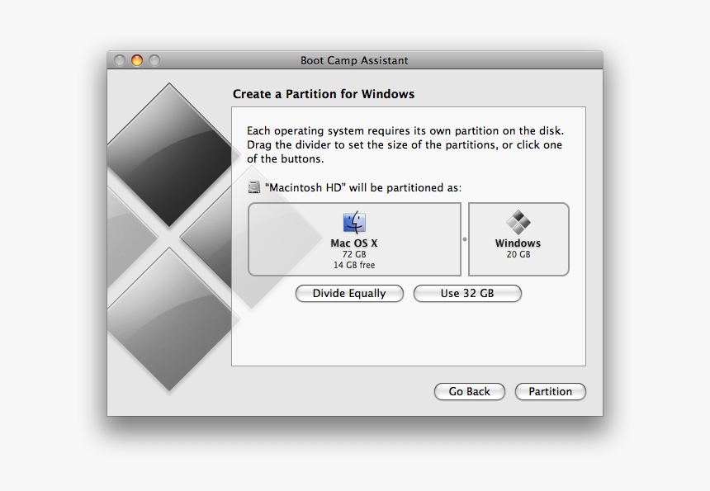The image size is (710, 491).
Task: Click the Windows diamond logo in the Windows partition
Action: [518, 222]
